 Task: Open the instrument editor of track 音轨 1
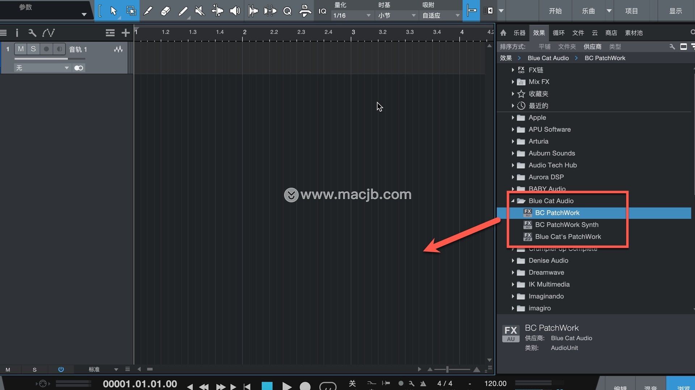(x=118, y=49)
